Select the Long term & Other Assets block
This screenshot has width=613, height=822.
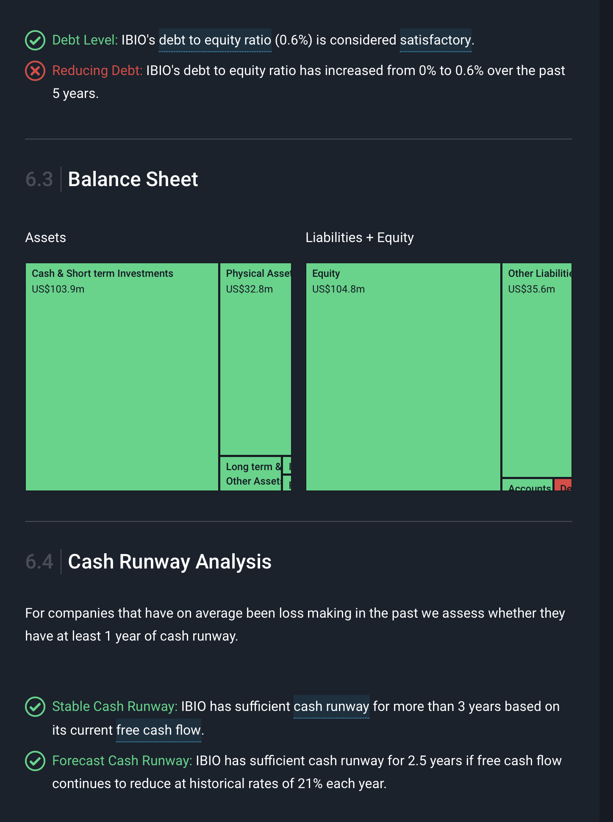coord(251,474)
